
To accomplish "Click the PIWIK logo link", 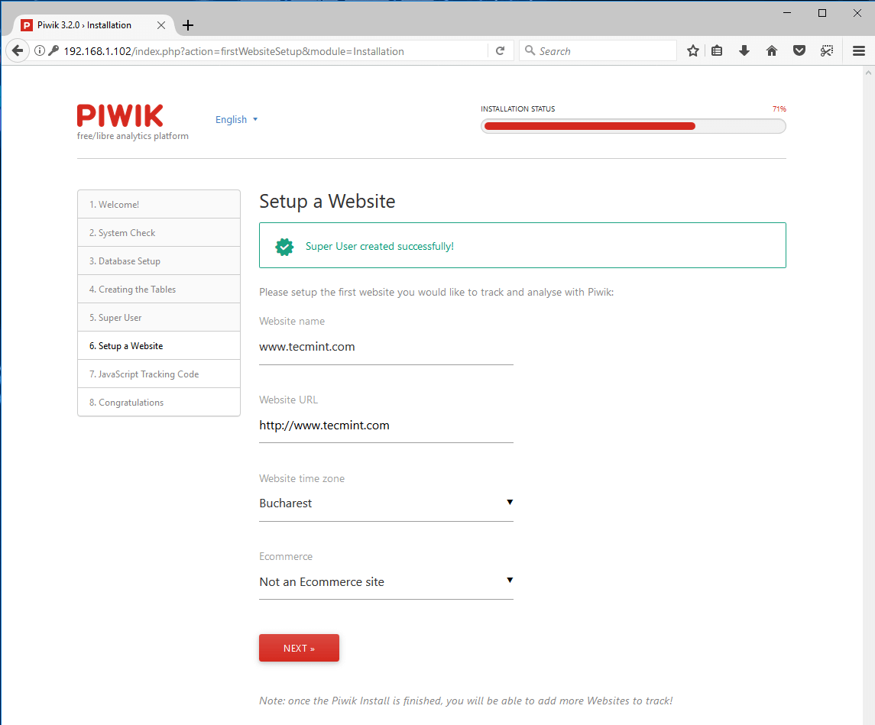I will click(x=120, y=116).
